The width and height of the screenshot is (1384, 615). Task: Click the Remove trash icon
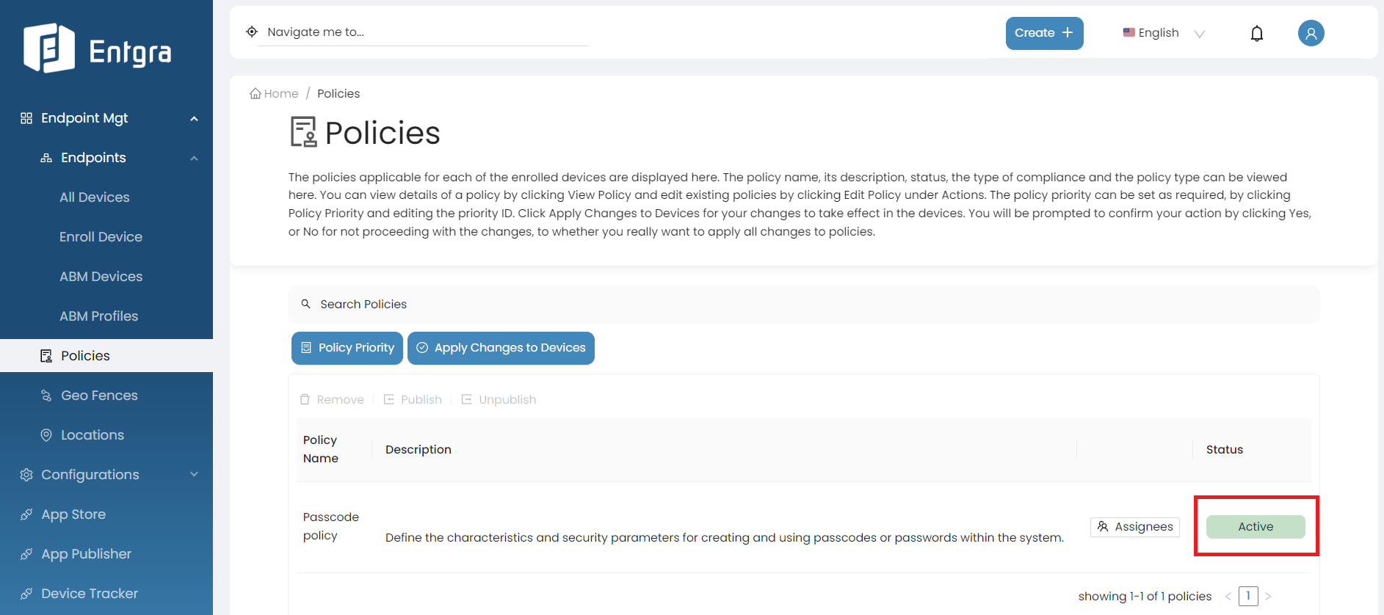point(305,399)
